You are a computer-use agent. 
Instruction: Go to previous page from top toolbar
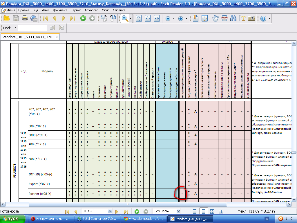pos(55,18)
